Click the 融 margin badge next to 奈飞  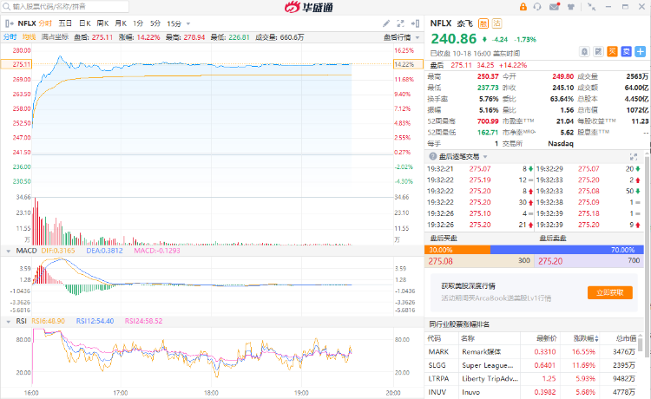pyautogui.click(x=483, y=23)
